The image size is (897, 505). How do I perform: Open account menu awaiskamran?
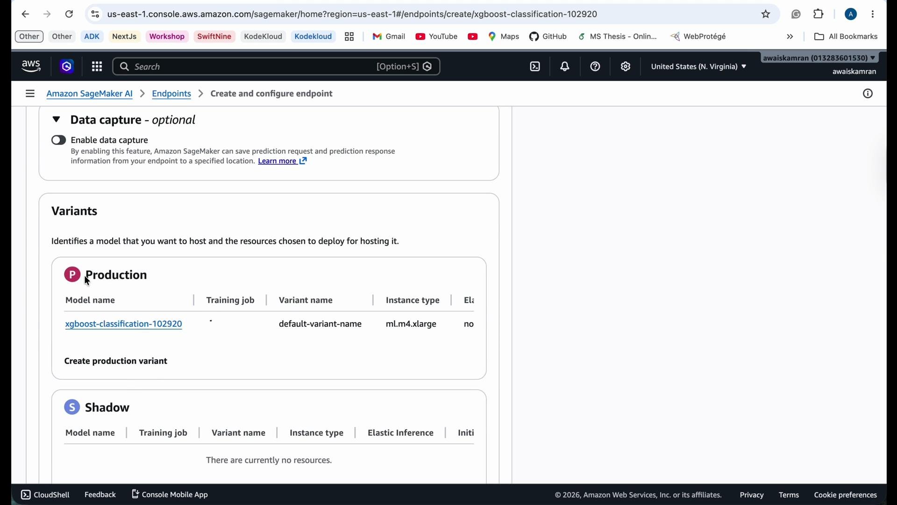pyautogui.click(x=820, y=58)
